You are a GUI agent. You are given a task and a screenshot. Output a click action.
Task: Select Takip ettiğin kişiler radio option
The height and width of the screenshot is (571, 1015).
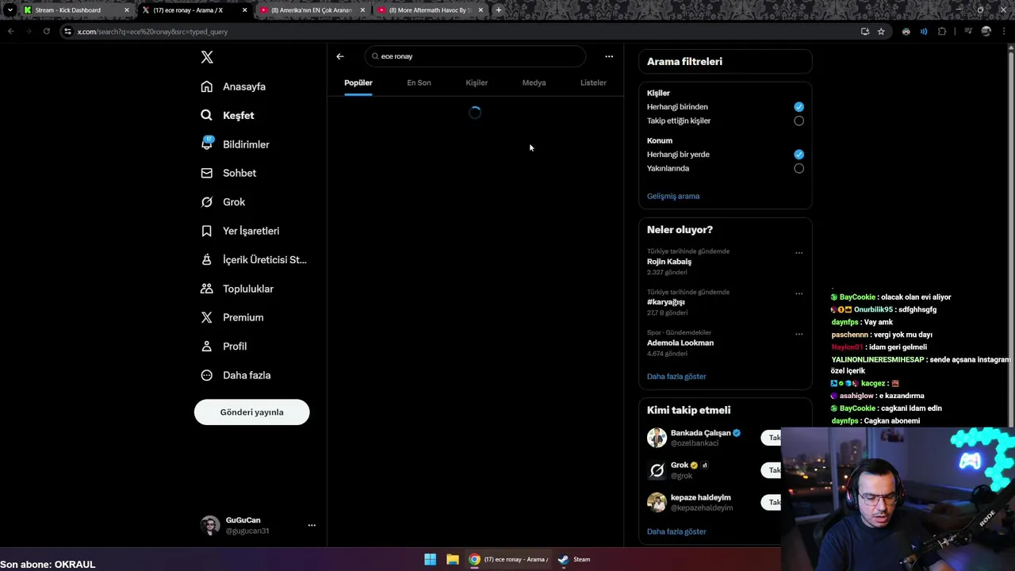[x=799, y=121]
